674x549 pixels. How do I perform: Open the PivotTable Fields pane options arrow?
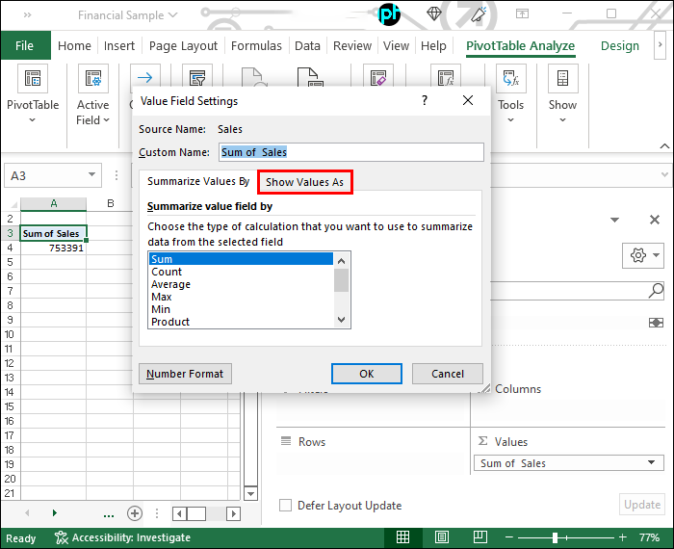coord(617,220)
